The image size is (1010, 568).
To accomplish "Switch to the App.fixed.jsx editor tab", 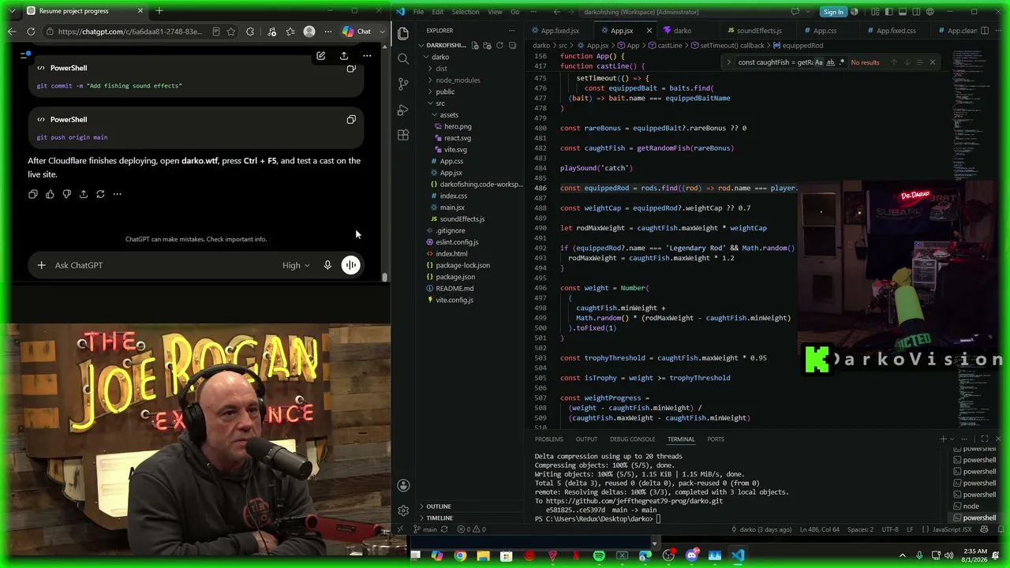I will click(559, 31).
